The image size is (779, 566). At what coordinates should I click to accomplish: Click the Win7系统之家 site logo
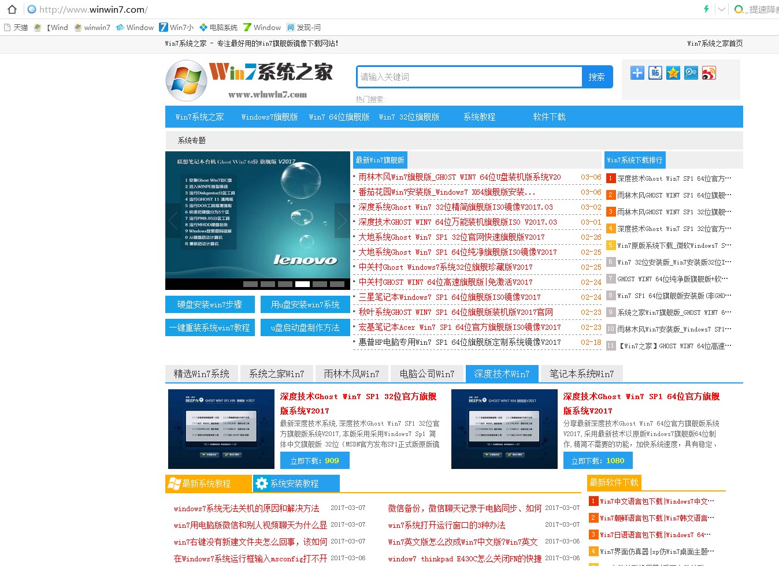click(249, 80)
